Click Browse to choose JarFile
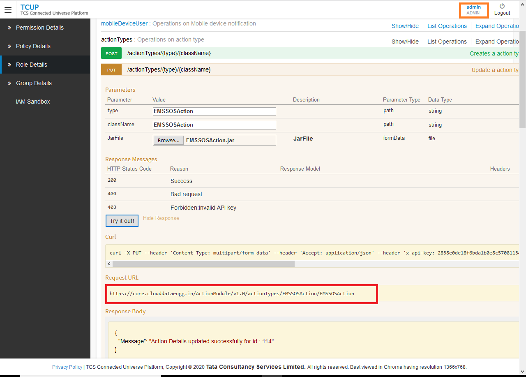The image size is (526, 377). pyautogui.click(x=168, y=140)
